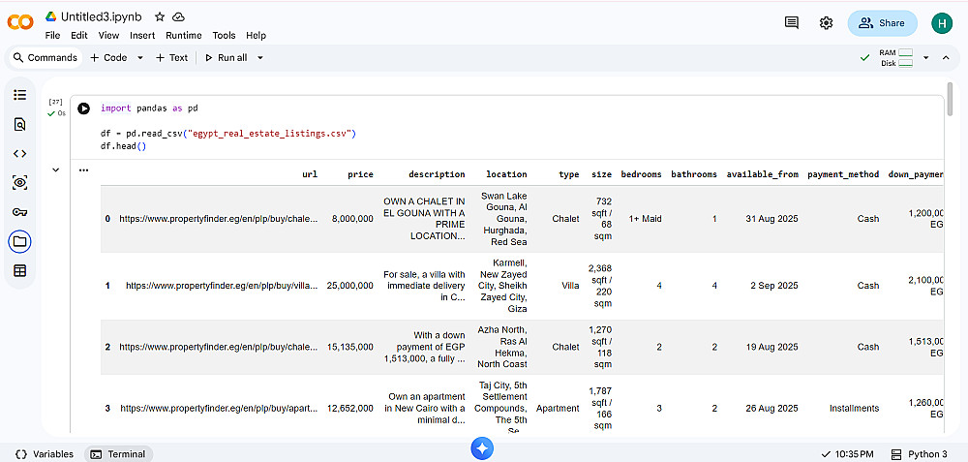968x462 pixels.
Task: Expand the Run all dropdown arrow
Action: 260,58
